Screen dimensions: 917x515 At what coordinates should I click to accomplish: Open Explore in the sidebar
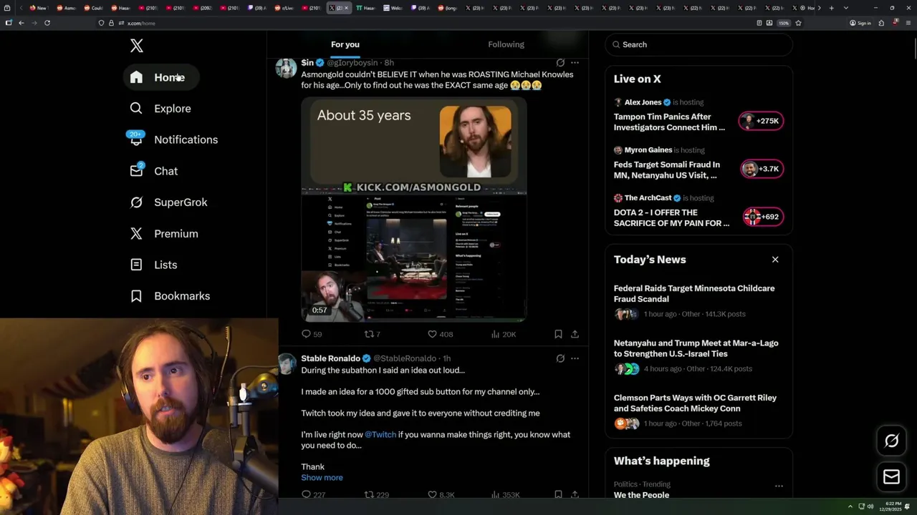pyautogui.click(x=161, y=109)
